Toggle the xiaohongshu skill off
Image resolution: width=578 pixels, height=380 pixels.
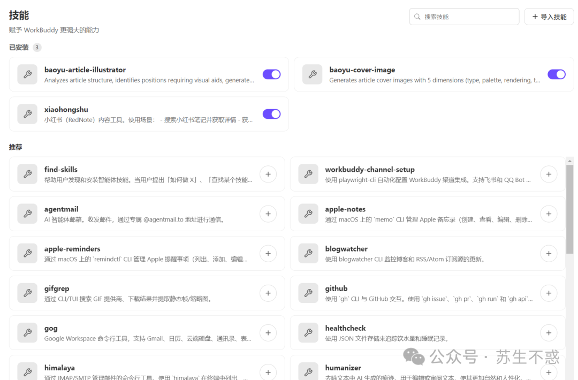click(x=272, y=114)
